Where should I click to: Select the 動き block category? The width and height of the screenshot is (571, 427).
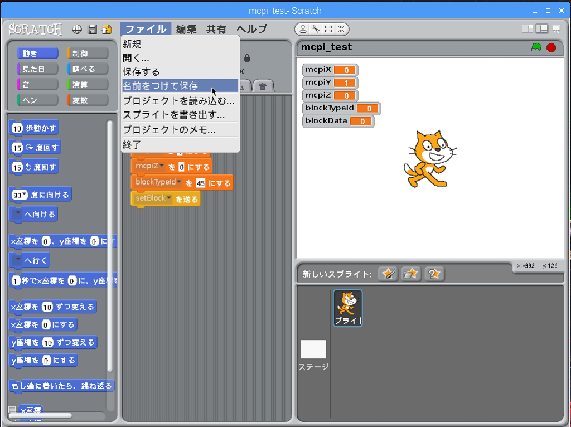pos(37,53)
